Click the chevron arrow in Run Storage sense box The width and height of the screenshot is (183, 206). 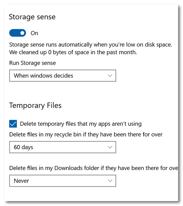pyautogui.click(x=110, y=76)
